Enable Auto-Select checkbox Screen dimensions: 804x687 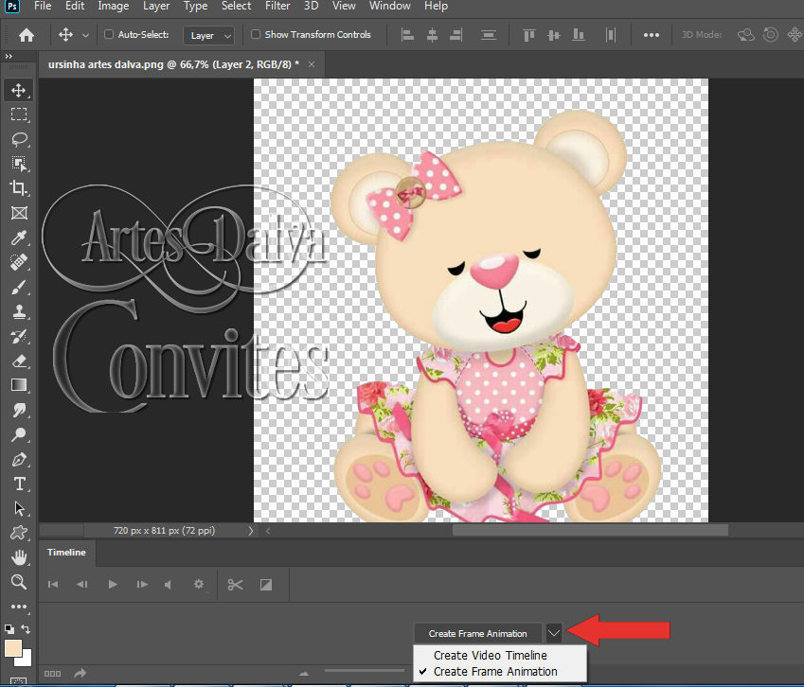109,34
